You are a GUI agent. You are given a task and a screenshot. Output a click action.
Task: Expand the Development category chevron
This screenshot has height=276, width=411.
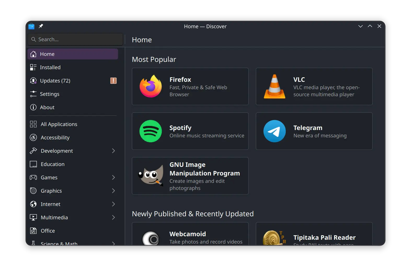click(113, 151)
